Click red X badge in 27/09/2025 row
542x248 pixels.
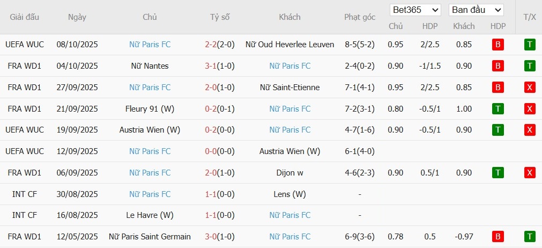click(530, 87)
